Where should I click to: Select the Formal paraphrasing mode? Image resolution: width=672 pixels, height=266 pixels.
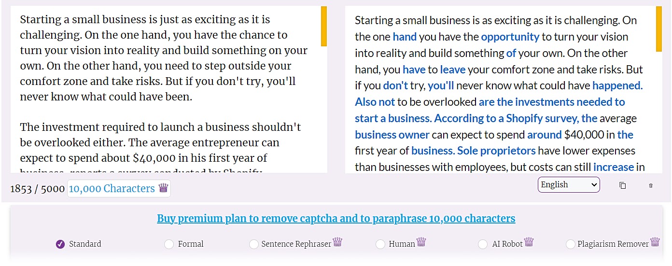coord(169,244)
